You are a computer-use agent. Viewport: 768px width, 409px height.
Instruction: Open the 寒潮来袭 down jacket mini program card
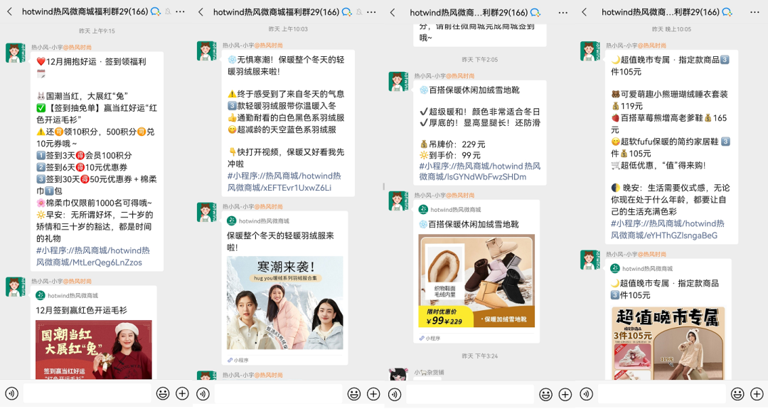tap(284, 302)
